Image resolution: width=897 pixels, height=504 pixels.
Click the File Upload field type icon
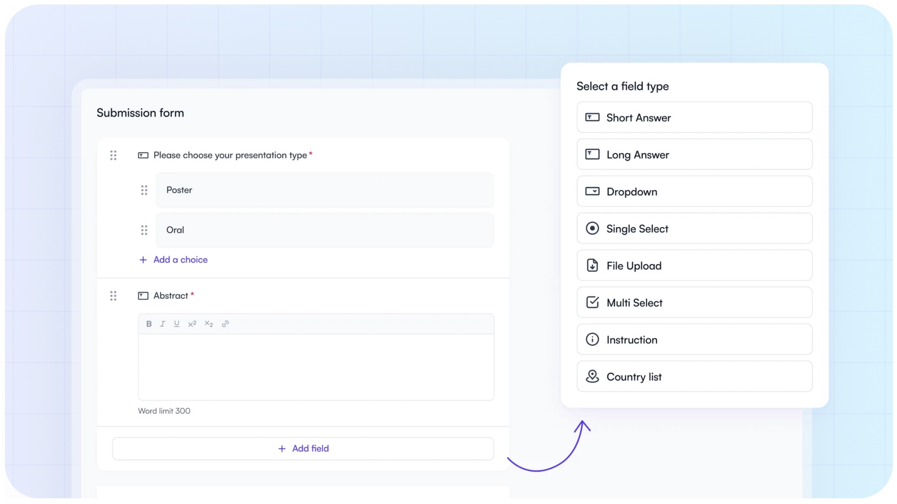(592, 265)
